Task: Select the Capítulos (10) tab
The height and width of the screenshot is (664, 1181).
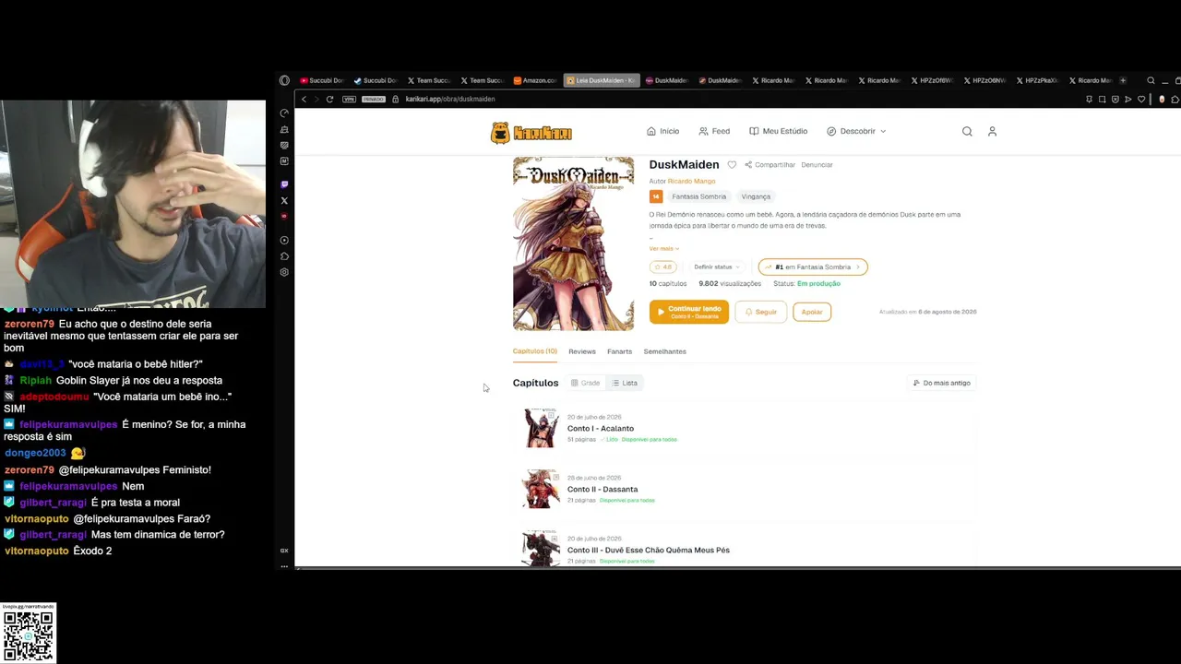Action: pos(535,351)
